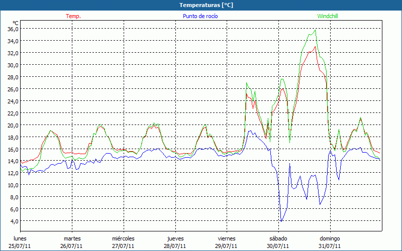Image resolution: width=402 pixels, height=251 pixels.
Task: Click the °C unit label above the axis
Action: (x=16, y=23)
